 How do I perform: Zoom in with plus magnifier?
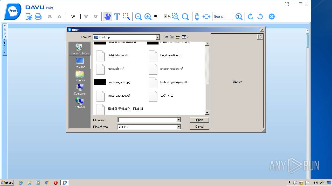coord(148,17)
